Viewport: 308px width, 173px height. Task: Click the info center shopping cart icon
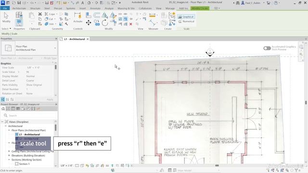[269, 3]
